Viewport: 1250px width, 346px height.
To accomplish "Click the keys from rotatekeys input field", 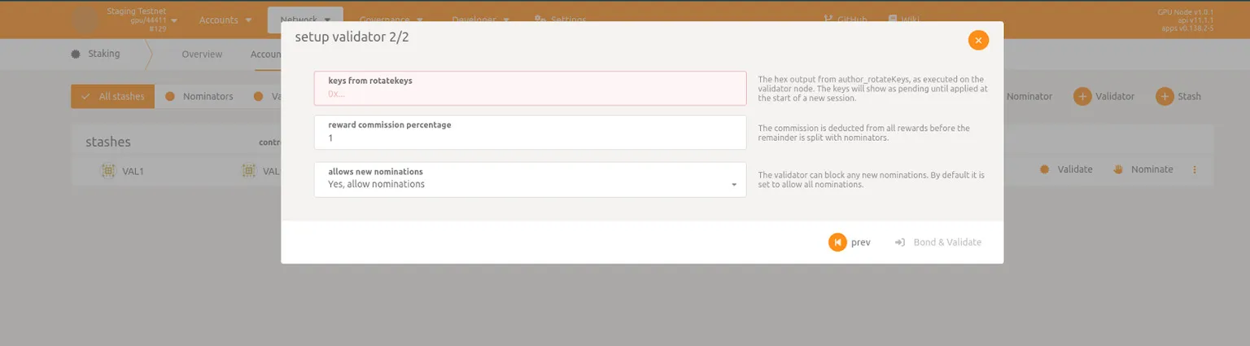I will pyautogui.click(x=530, y=88).
